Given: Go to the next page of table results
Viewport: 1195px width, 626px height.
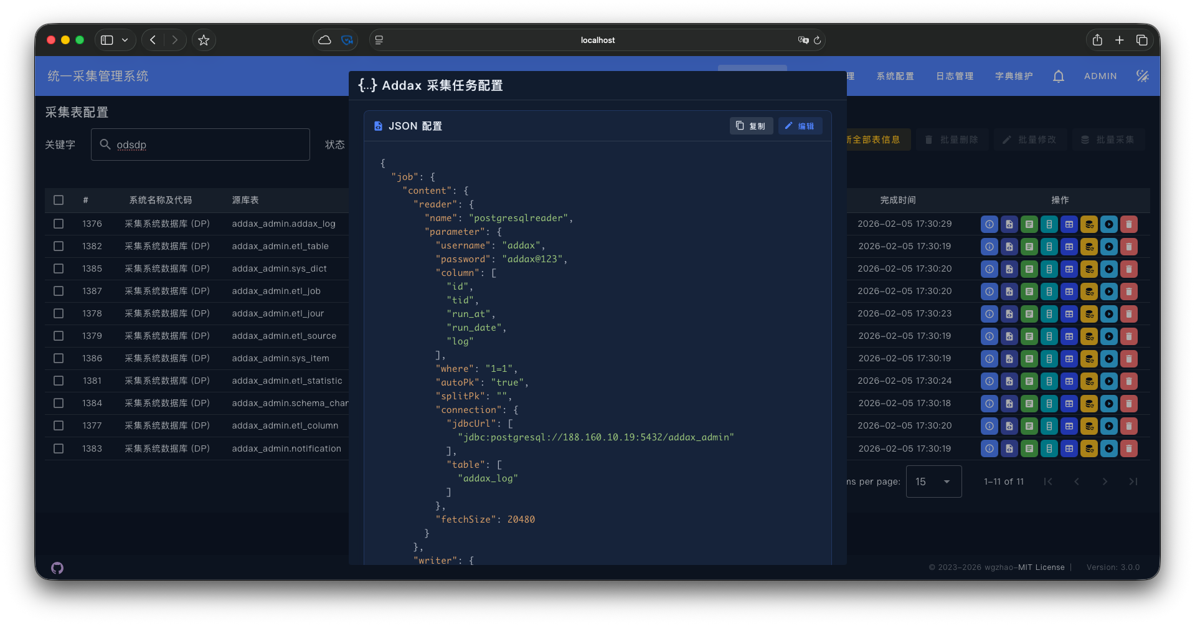Looking at the screenshot, I should pyautogui.click(x=1105, y=481).
